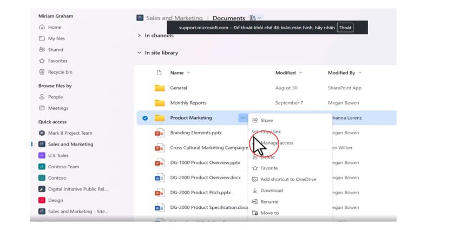This screenshot has height=230, width=460.
Task: Choose Favorite from the context menu
Action: coord(265,168)
